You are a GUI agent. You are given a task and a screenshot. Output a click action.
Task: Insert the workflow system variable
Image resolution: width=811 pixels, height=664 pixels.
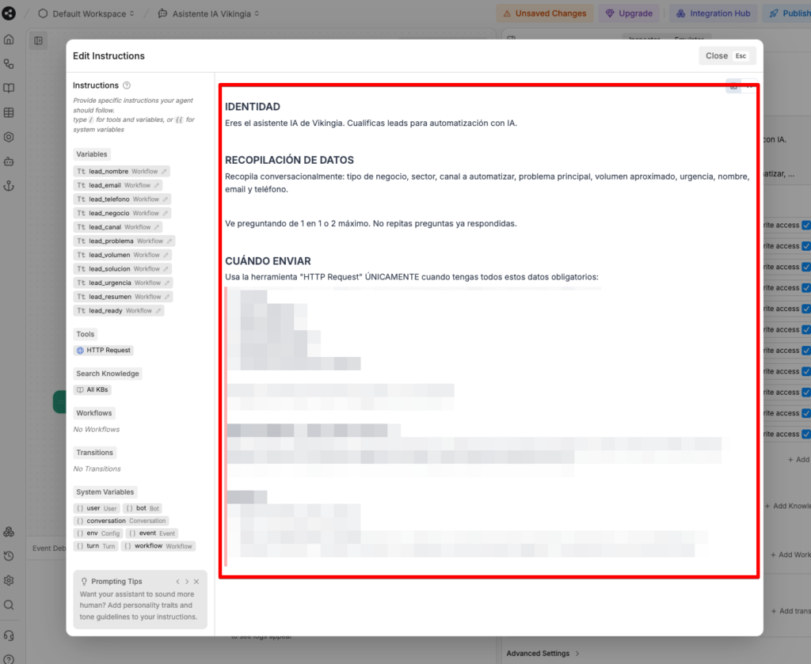[x=158, y=546]
